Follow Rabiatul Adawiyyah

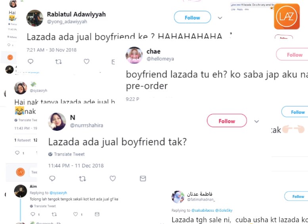tap(193, 18)
